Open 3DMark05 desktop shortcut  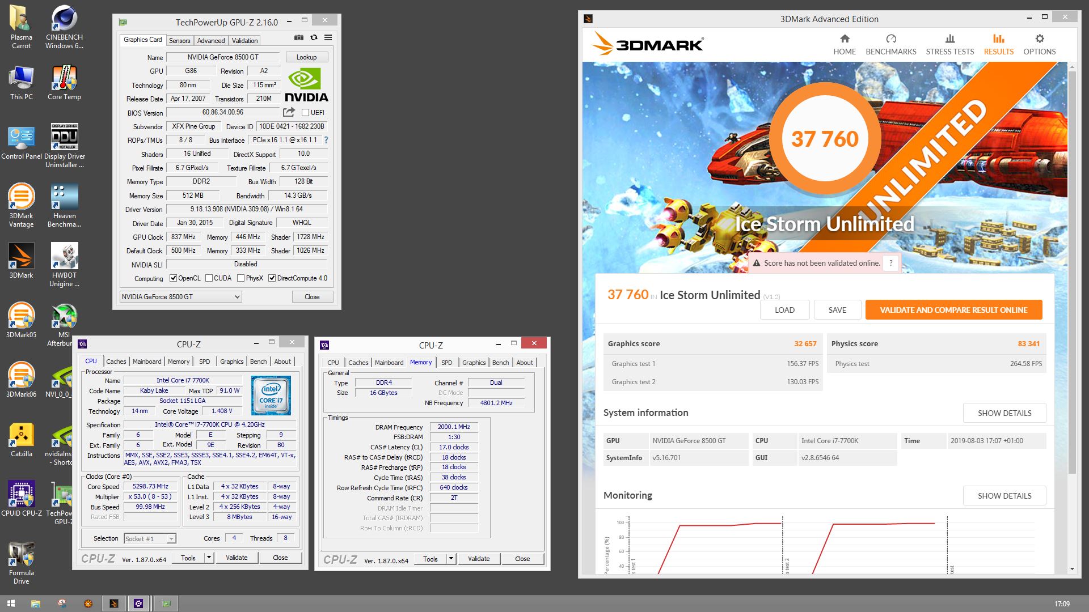pos(22,321)
